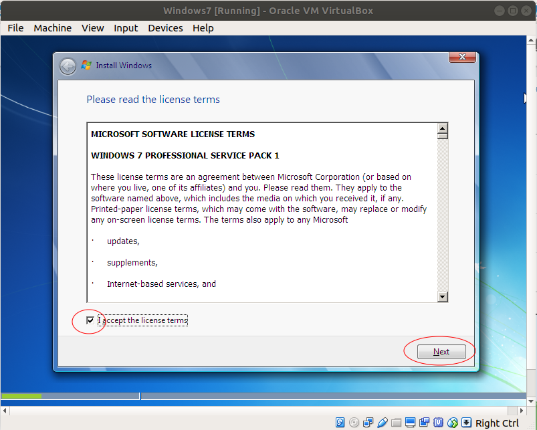Click the VM window vertical scroll up arrow

point(531,40)
